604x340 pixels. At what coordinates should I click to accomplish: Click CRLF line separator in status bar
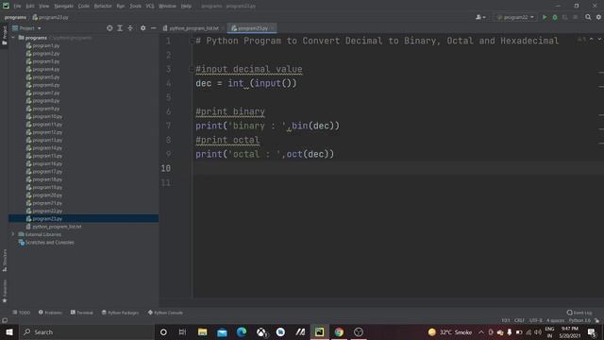click(x=519, y=320)
